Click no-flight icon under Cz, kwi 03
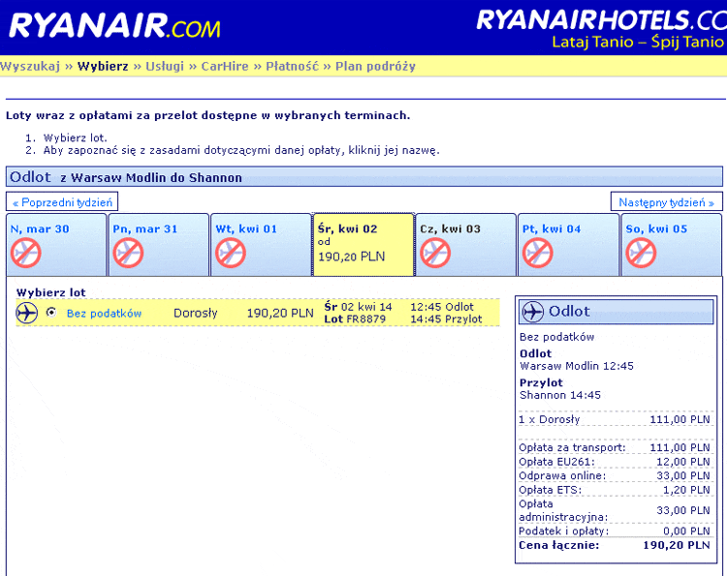727x576 pixels. tap(435, 253)
